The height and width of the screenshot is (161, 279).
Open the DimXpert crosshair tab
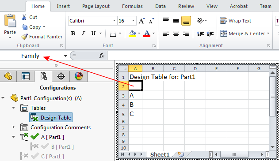click(61, 76)
